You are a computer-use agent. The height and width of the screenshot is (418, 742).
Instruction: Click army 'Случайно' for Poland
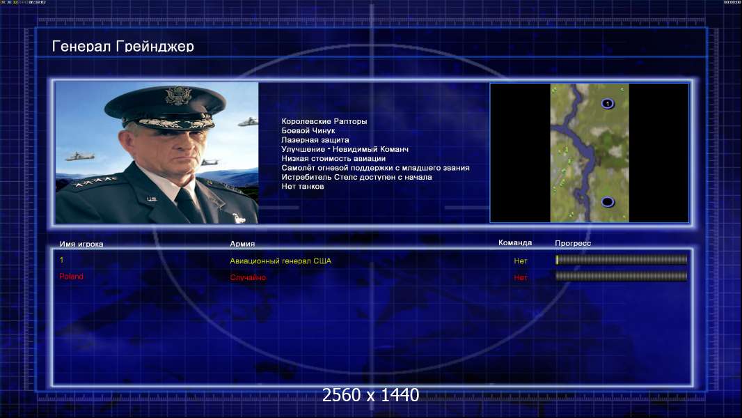248,277
